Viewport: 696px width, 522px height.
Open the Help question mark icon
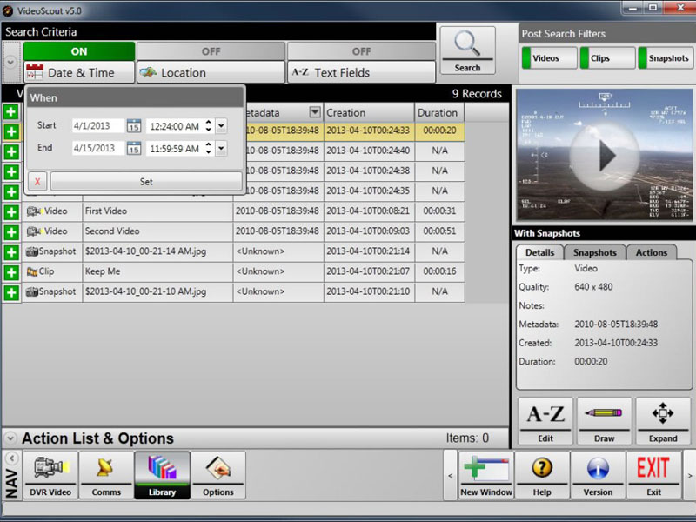tap(542, 468)
